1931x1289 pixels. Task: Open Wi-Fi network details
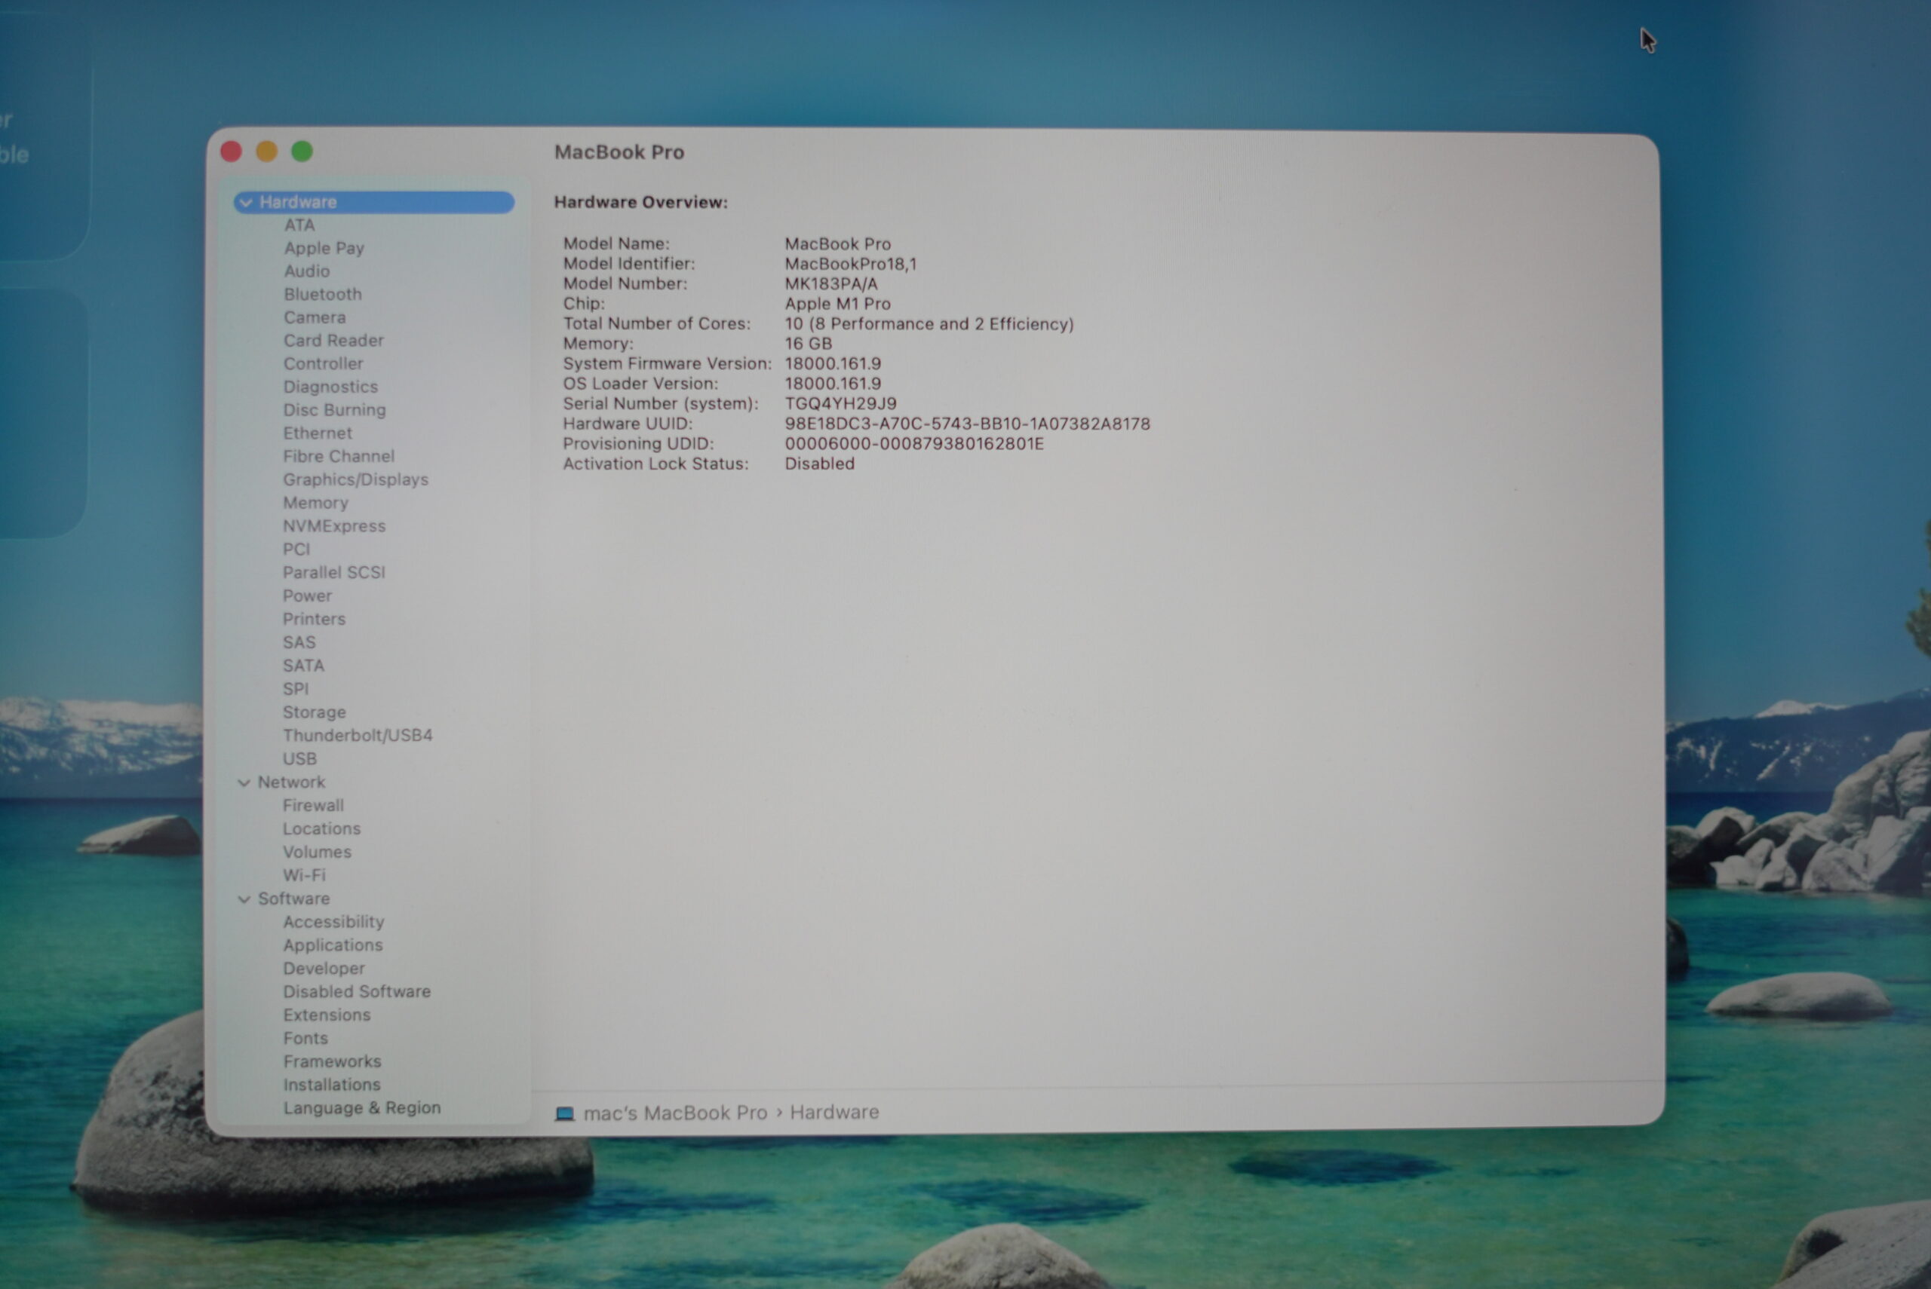(x=304, y=875)
